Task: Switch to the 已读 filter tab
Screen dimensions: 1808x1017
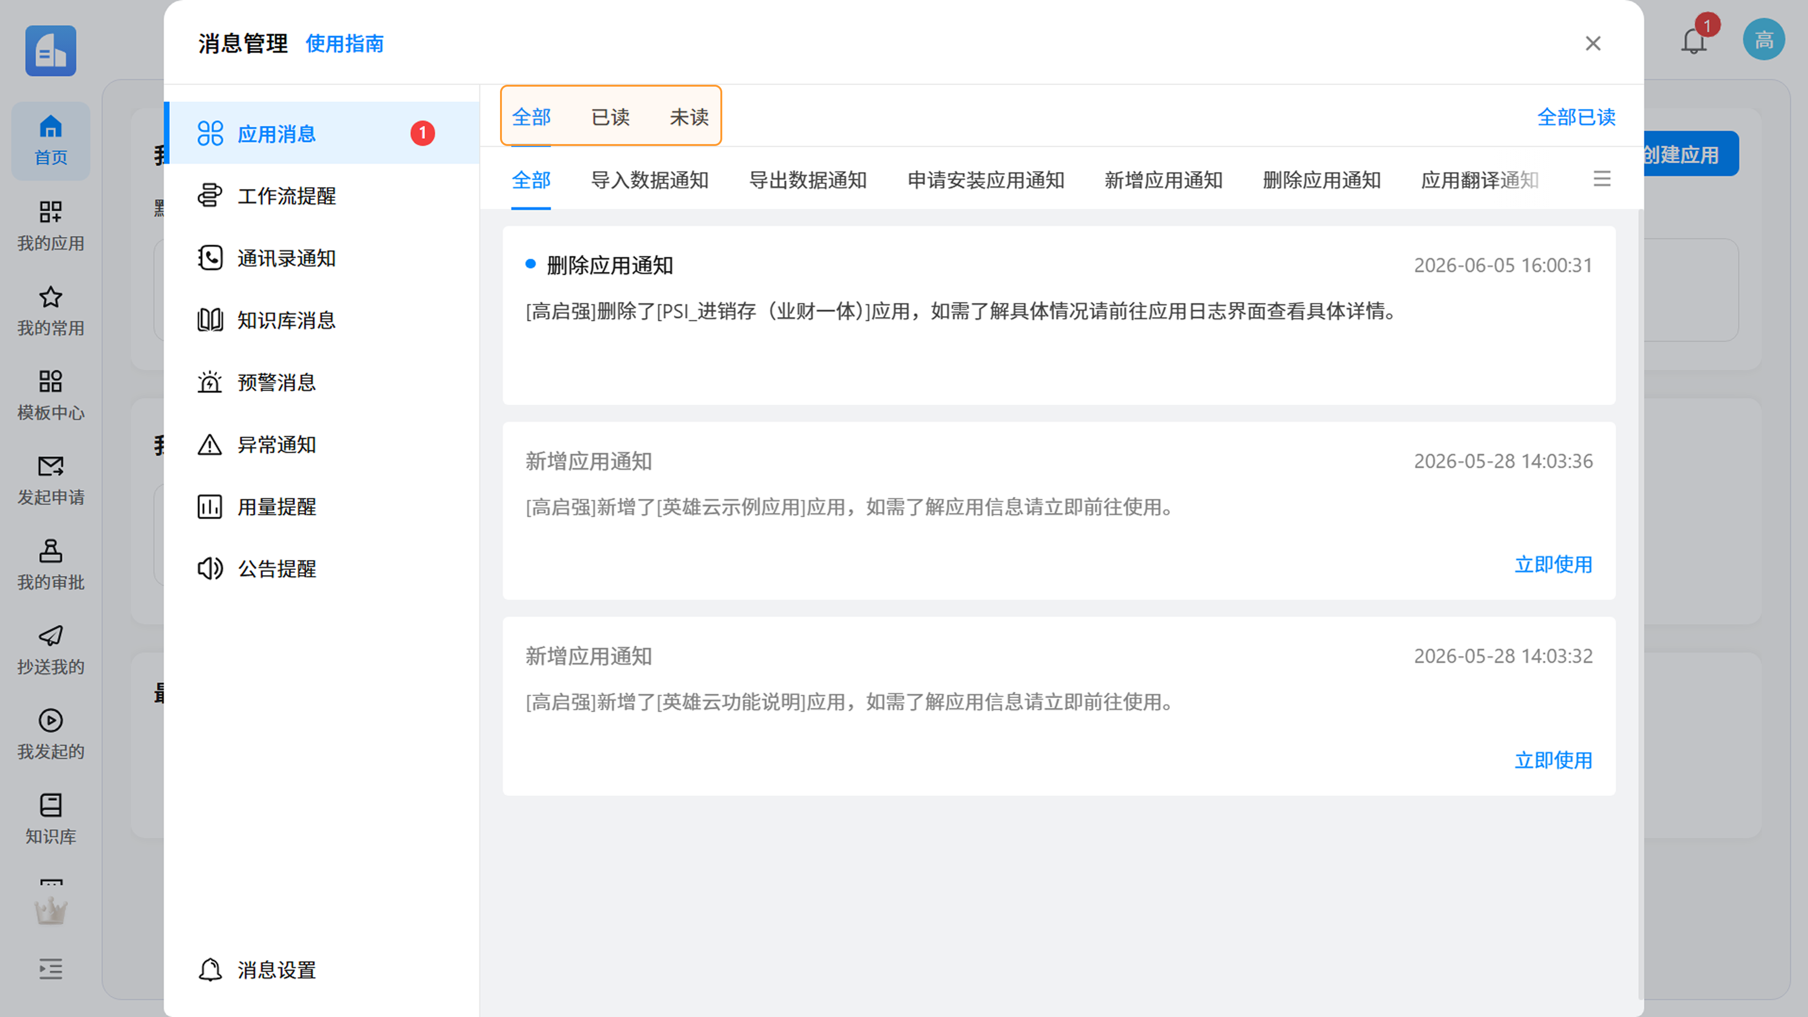Action: 610,116
